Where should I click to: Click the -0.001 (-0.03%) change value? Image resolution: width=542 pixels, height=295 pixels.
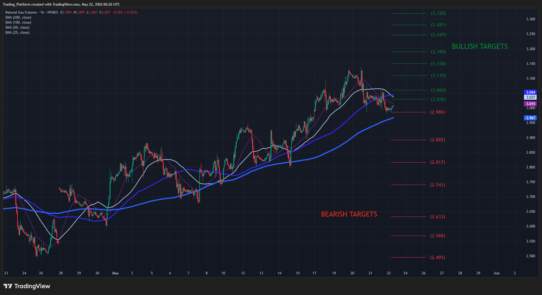125,12
